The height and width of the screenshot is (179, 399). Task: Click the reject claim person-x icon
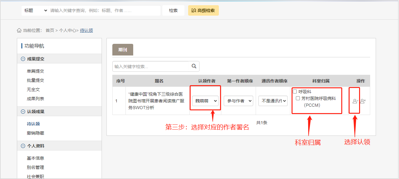coord(363,101)
